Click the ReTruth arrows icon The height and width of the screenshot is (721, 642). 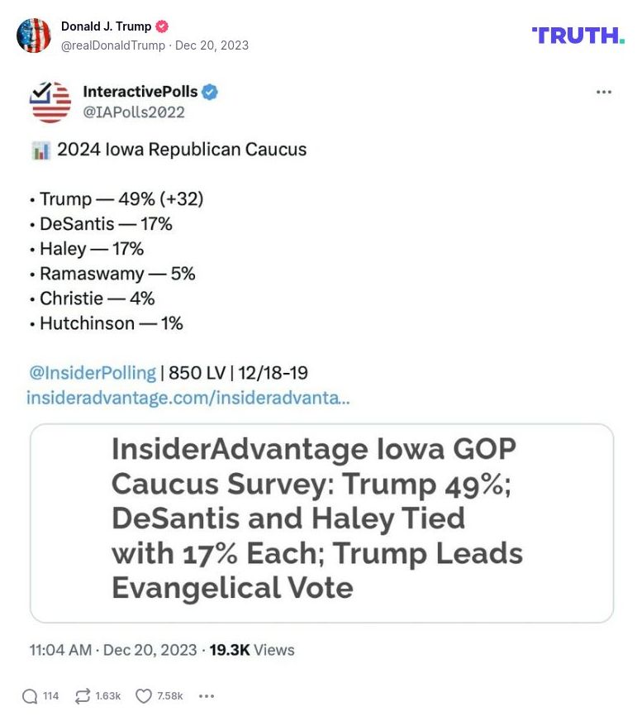83,696
